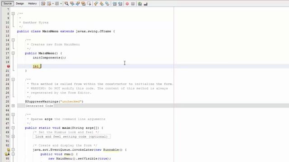The image size is (289, 162).
Task: Expand the Look and feel code fold
Action: pos(13,136)
